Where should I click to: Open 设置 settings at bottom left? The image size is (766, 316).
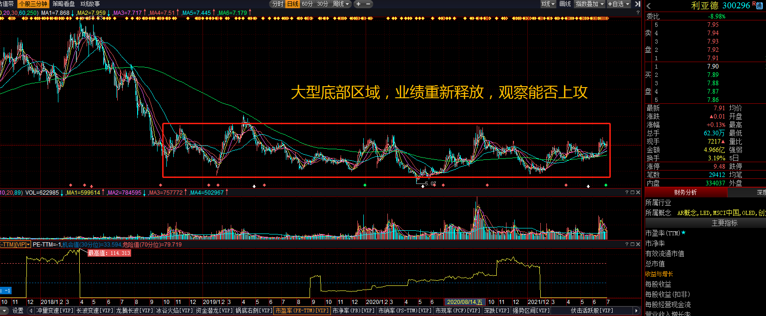(18, 310)
